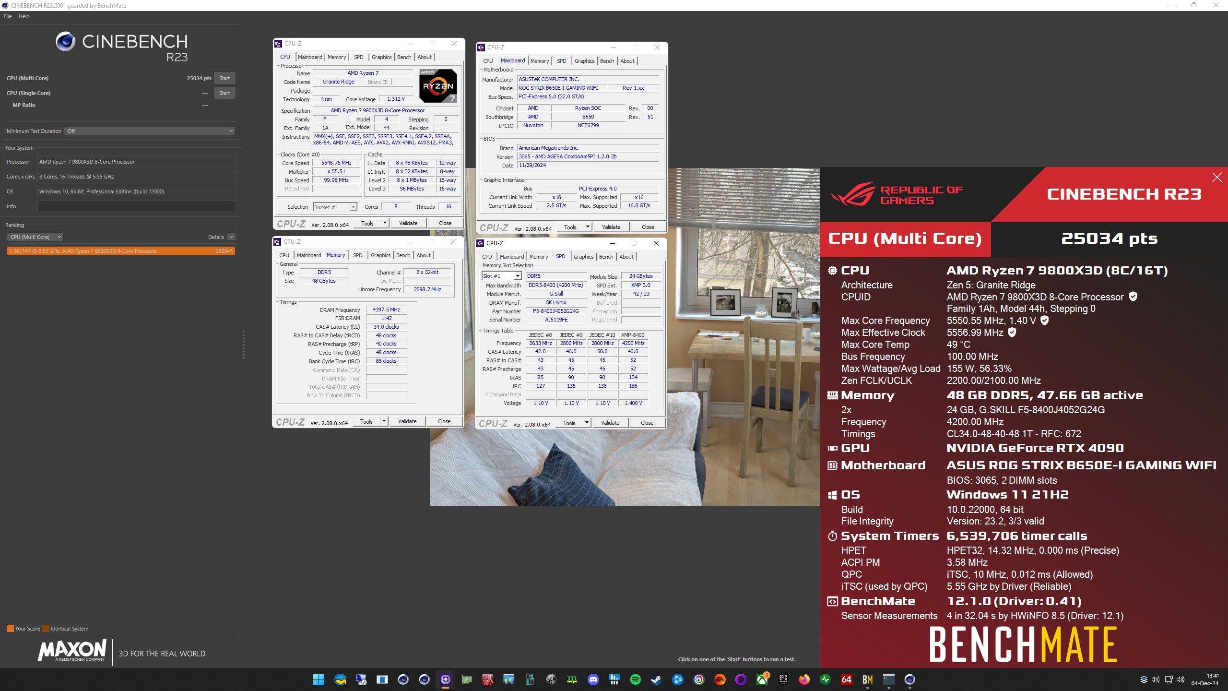The image size is (1228, 691).
Task: Open Tools dropdown arrow in SPD tab window
Action: point(587,423)
